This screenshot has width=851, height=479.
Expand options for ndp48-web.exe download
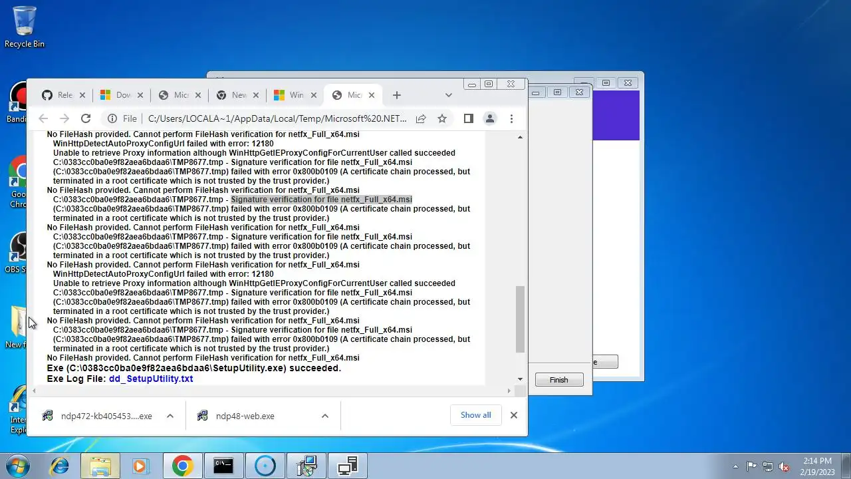click(325, 416)
